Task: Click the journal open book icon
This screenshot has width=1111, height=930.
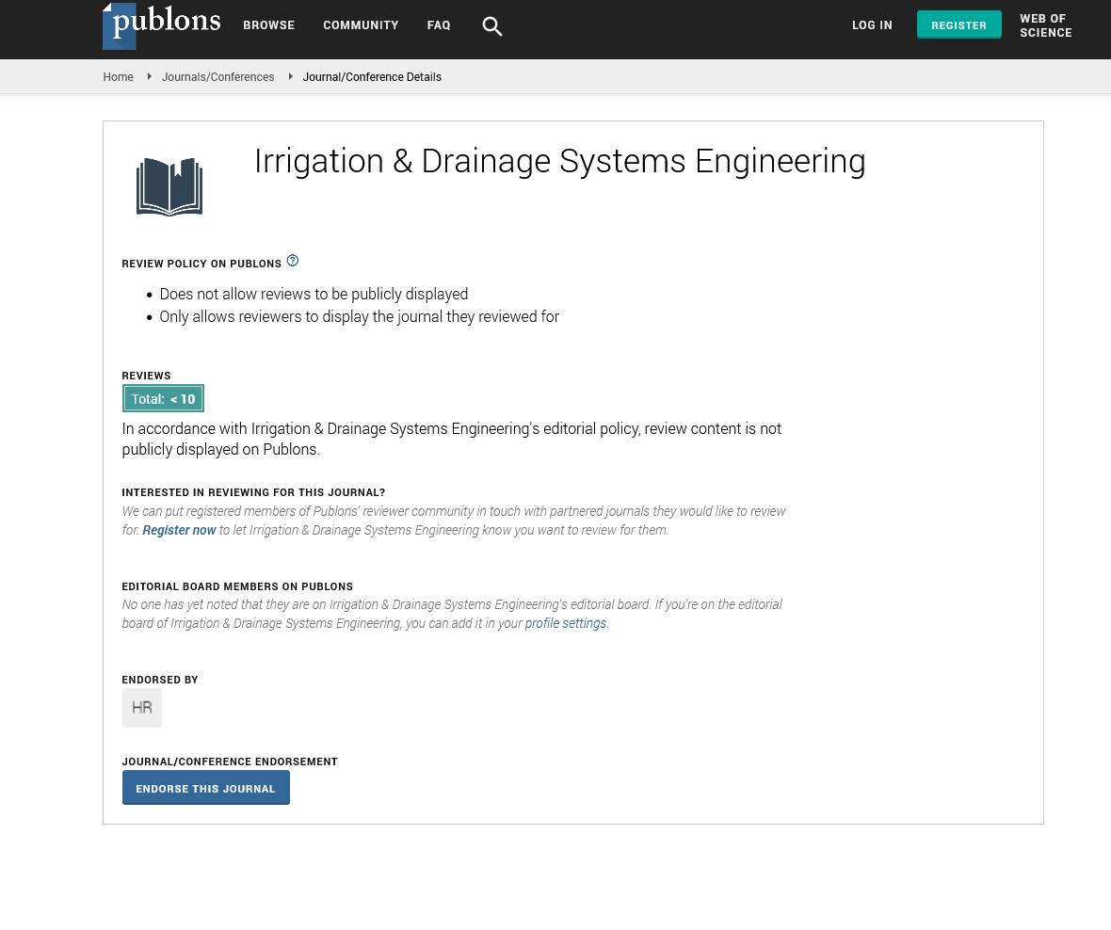Action: (x=169, y=186)
